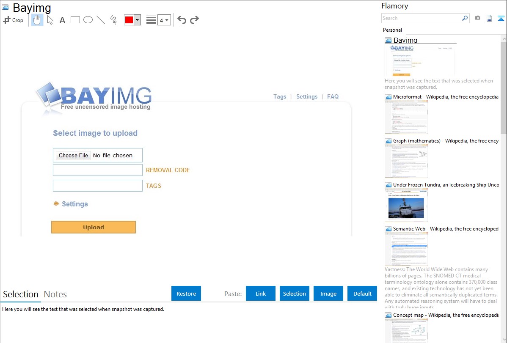Select the Crop tool
This screenshot has width=507, height=343.
13,20
